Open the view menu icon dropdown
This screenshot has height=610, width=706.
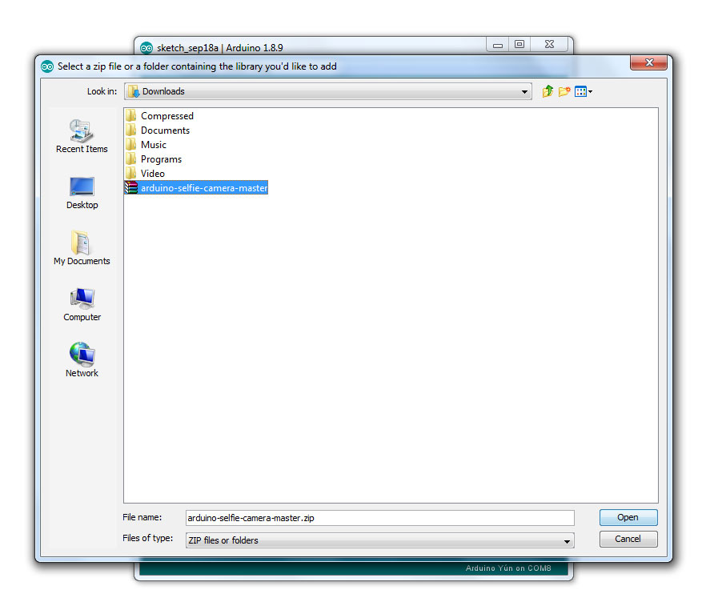tap(584, 91)
